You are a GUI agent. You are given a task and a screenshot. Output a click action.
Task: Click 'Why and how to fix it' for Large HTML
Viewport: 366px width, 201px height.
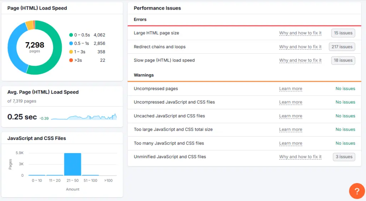[300, 33]
